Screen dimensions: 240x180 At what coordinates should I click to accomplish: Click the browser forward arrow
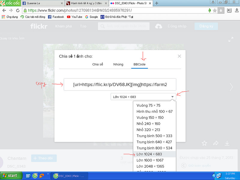(x=11, y=10)
